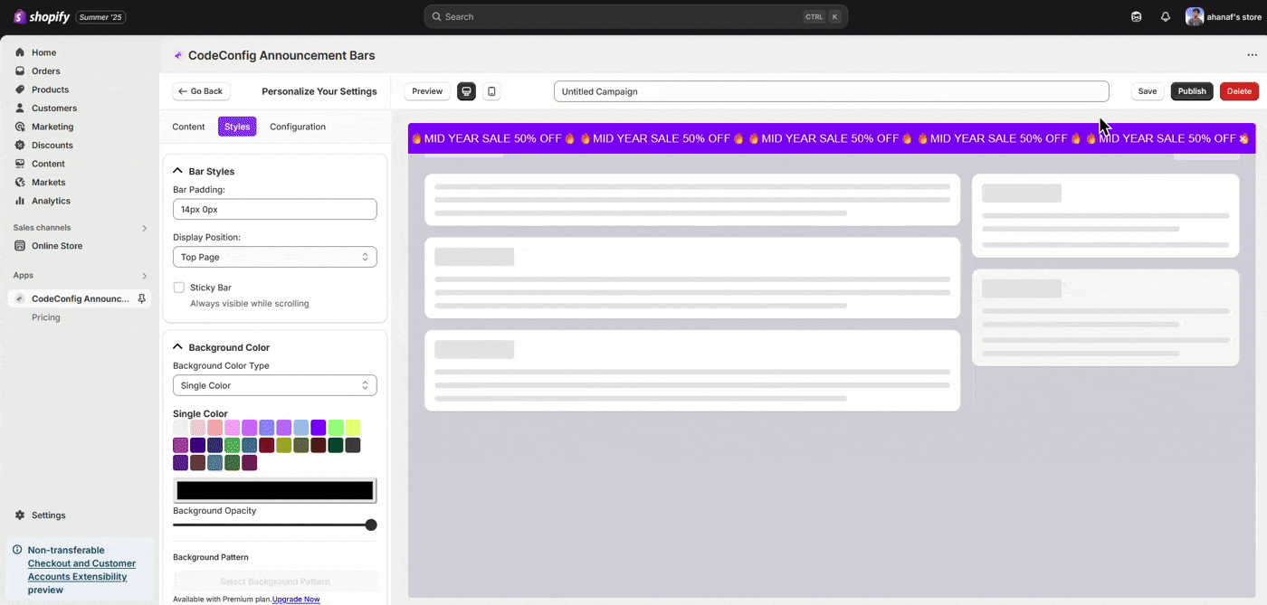
Task: Click the CodeConfig app header icon
Action: pos(178,55)
